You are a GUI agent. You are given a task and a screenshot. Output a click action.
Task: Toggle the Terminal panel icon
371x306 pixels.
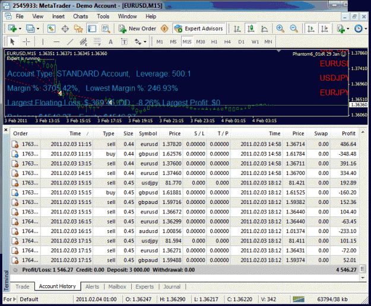point(92,28)
